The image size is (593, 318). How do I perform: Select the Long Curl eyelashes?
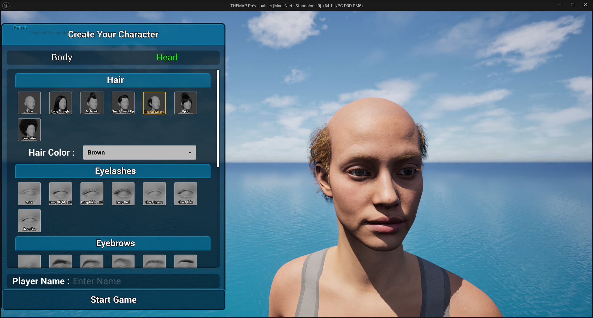click(123, 194)
